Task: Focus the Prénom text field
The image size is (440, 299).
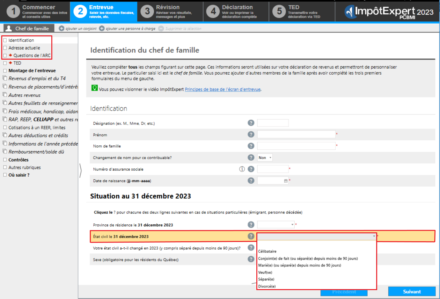Action: (296, 135)
